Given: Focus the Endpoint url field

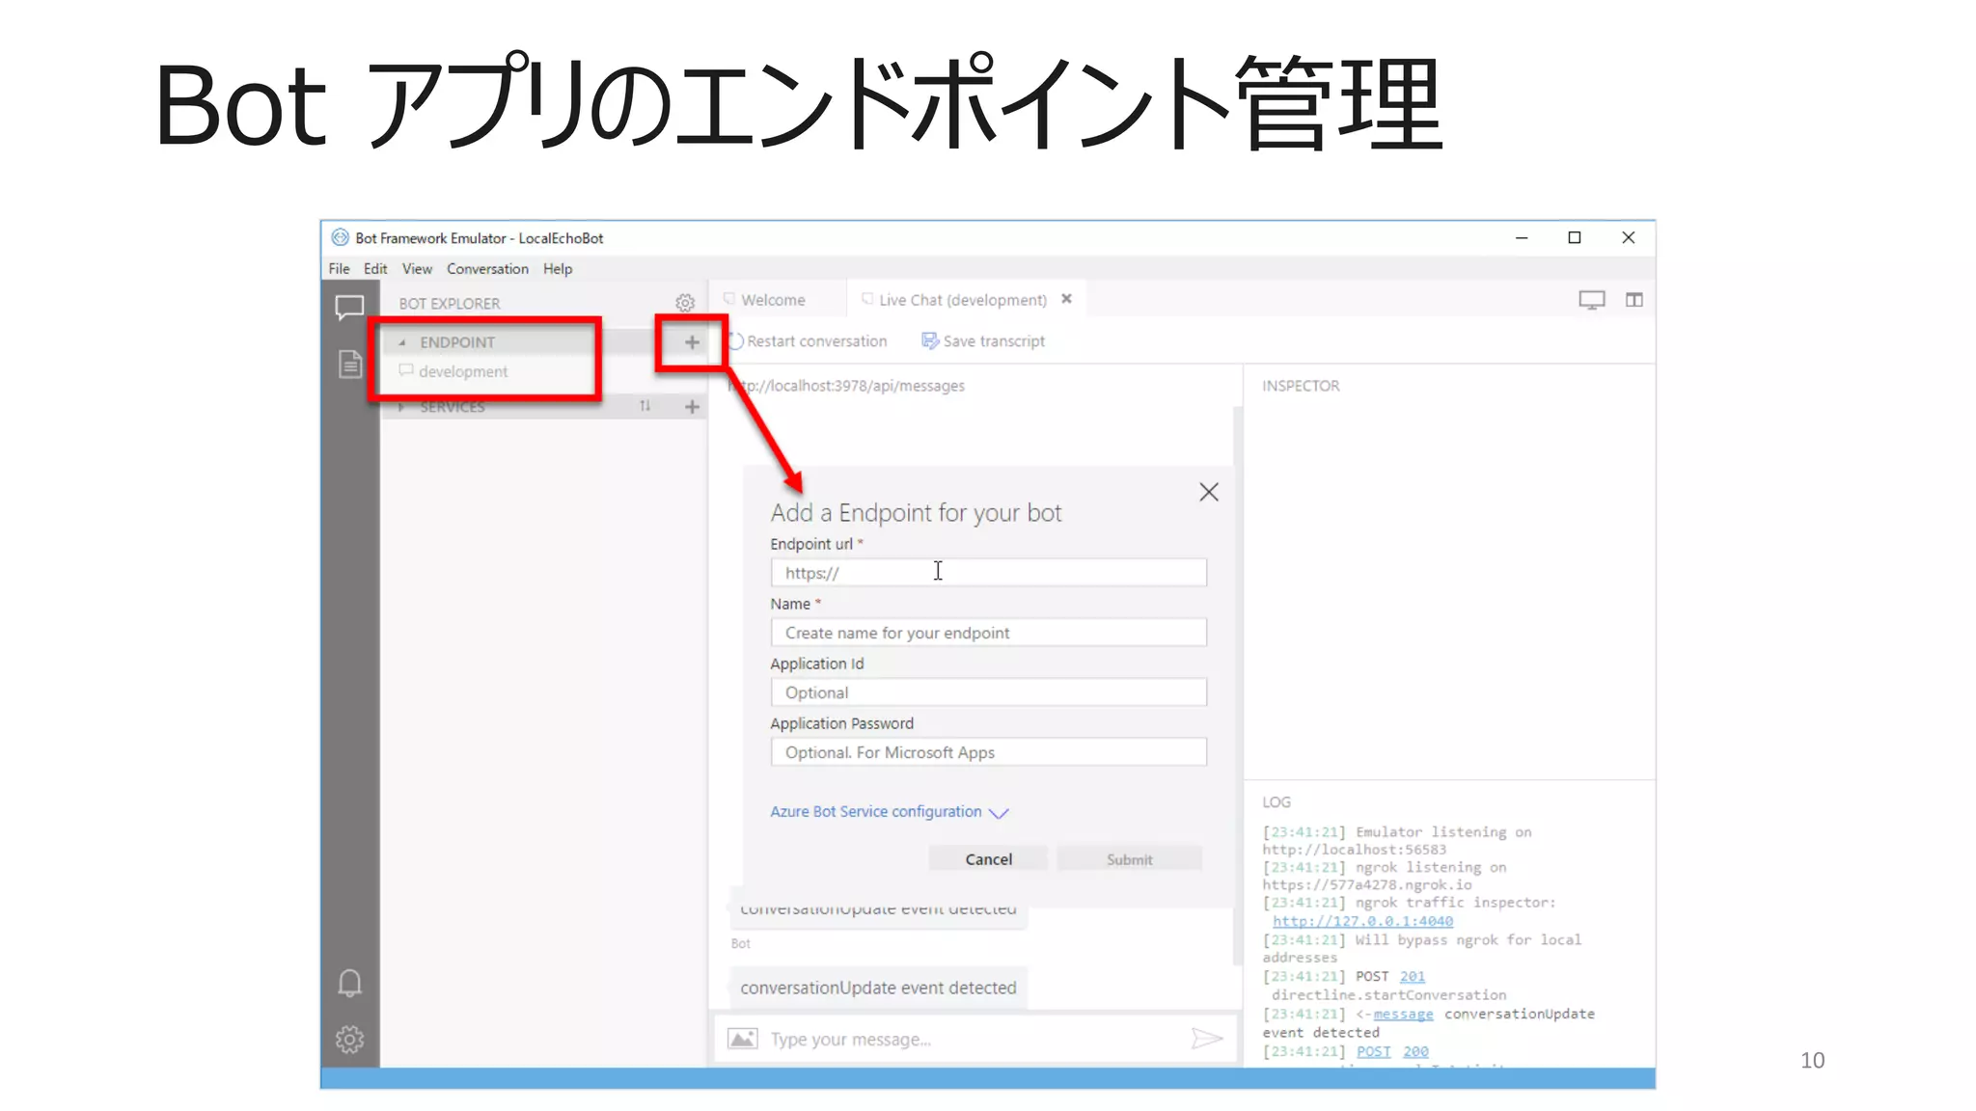Looking at the screenshot, I should point(988,573).
